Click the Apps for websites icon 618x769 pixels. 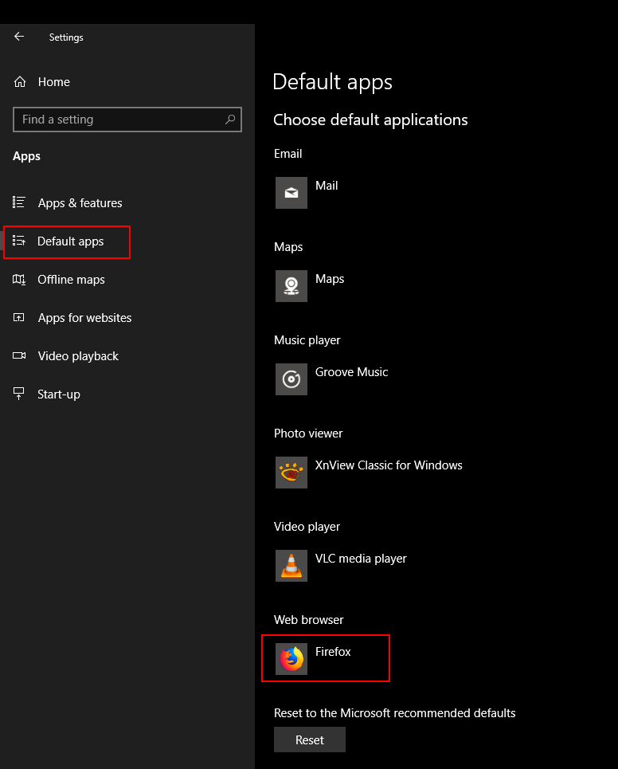(x=18, y=317)
